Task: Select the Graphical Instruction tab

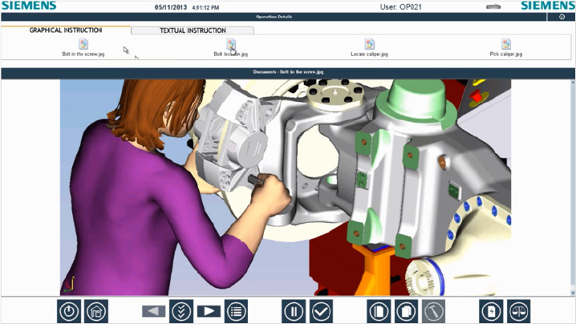Action: click(66, 30)
